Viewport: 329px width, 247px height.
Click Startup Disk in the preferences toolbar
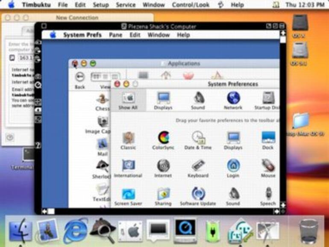click(267, 101)
